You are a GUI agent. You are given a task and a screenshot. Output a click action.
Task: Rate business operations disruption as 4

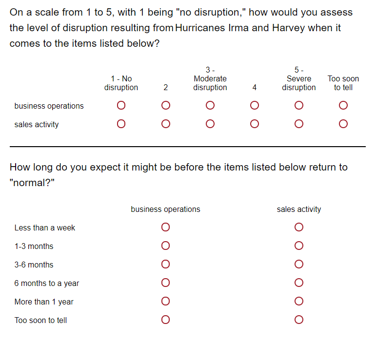click(x=255, y=105)
